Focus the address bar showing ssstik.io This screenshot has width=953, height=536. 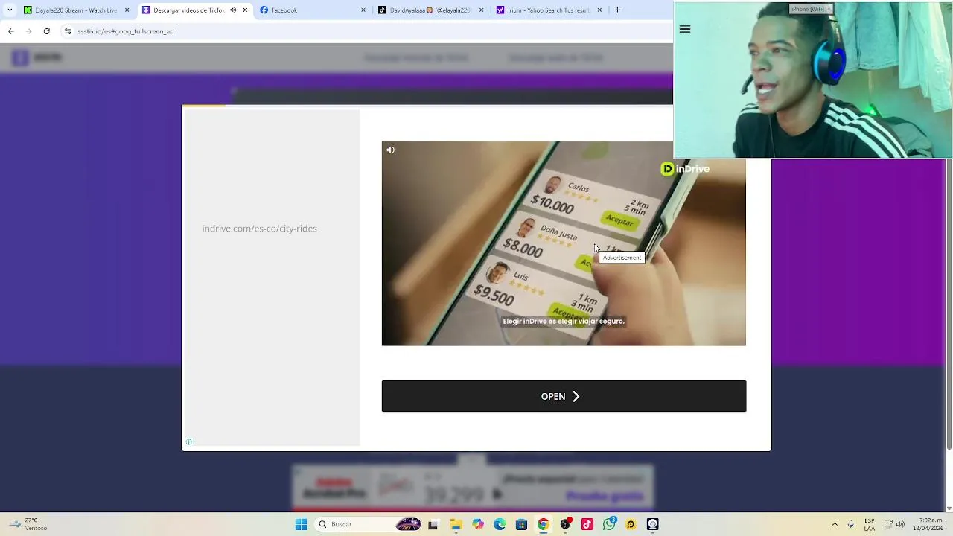click(x=365, y=31)
